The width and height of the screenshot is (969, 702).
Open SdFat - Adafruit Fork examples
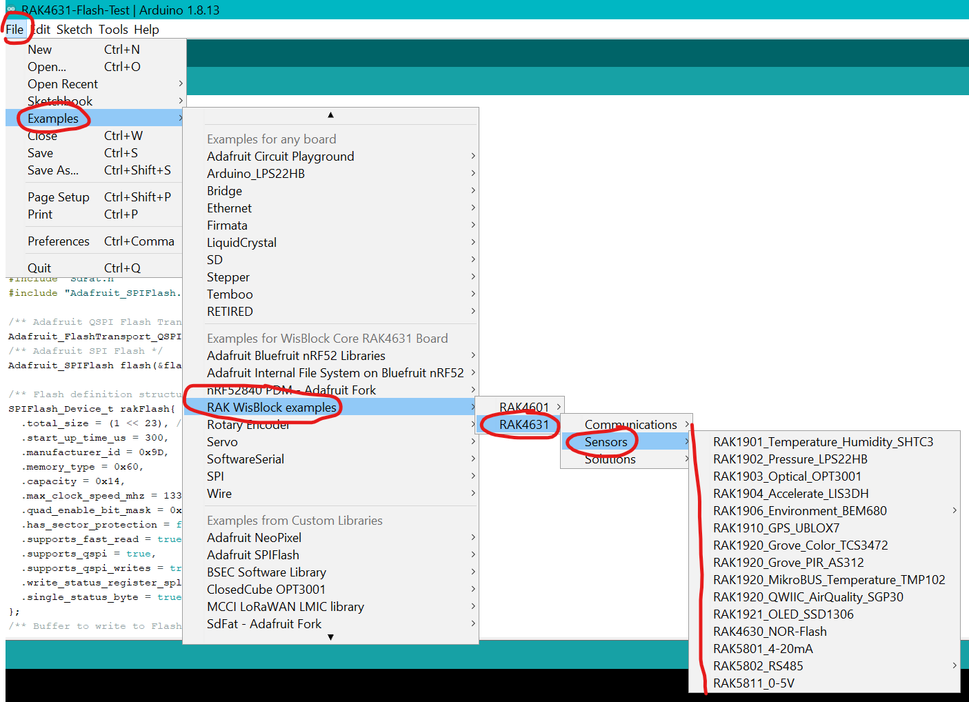point(331,624)
